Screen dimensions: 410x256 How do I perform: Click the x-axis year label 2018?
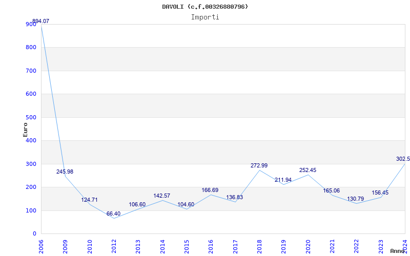(259, 247)
